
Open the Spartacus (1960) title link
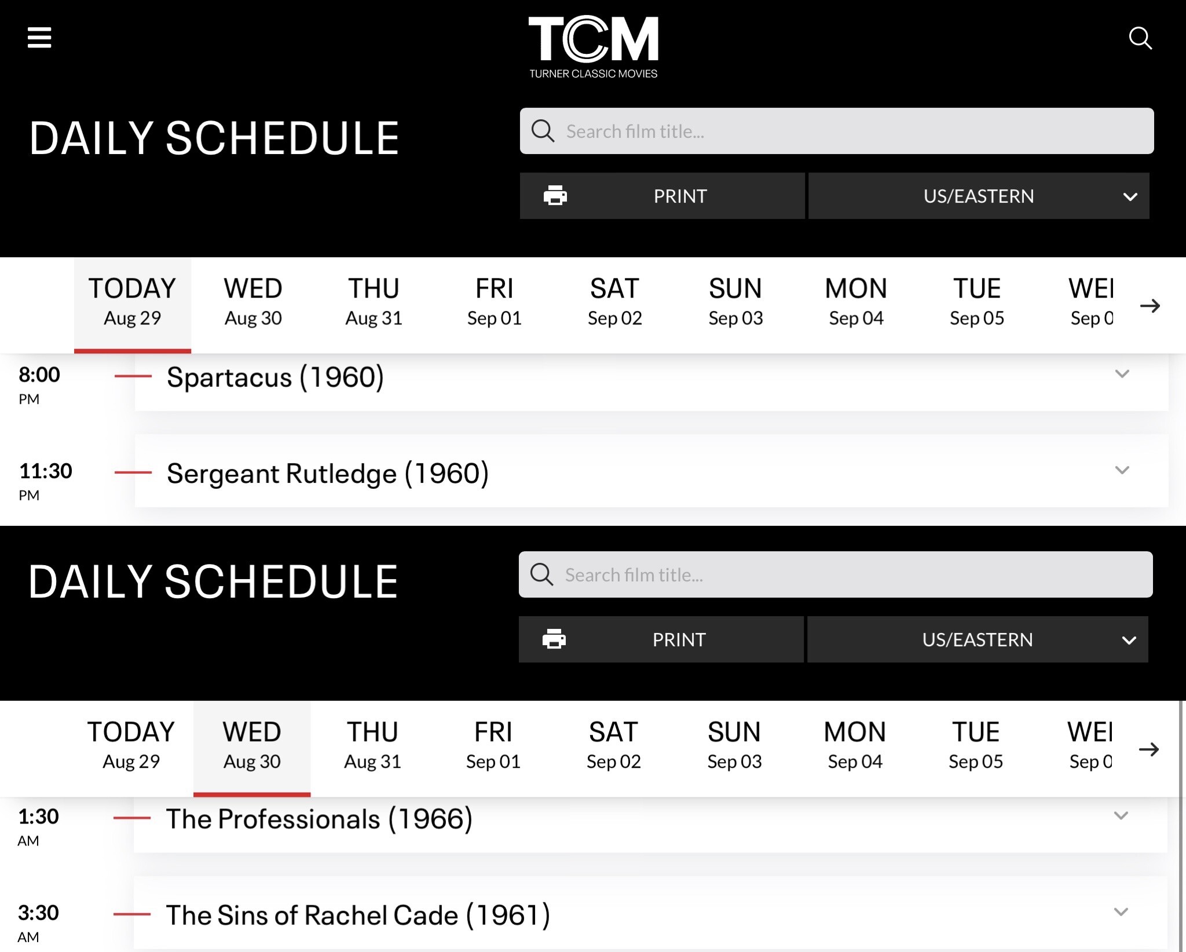[x=275, y=378]
